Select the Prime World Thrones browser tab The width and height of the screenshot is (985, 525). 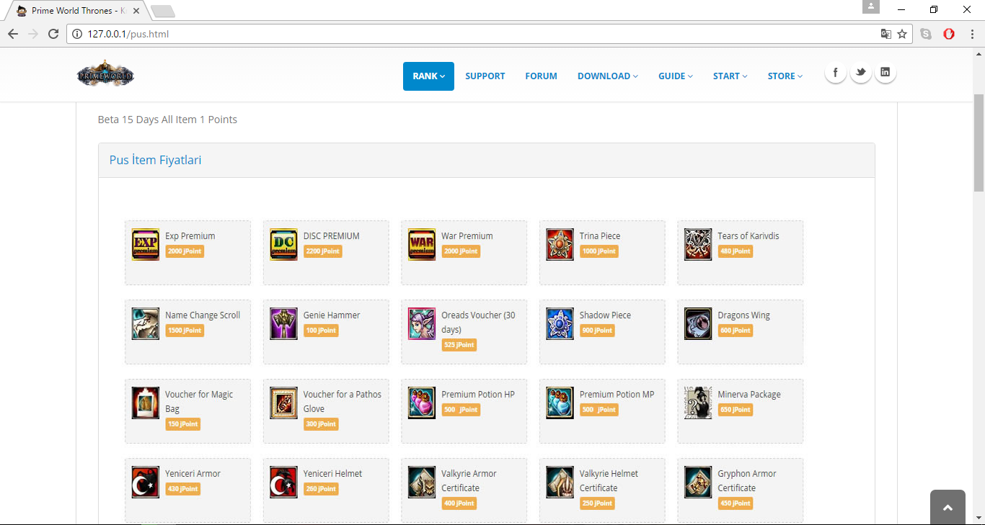click(76, 11)
